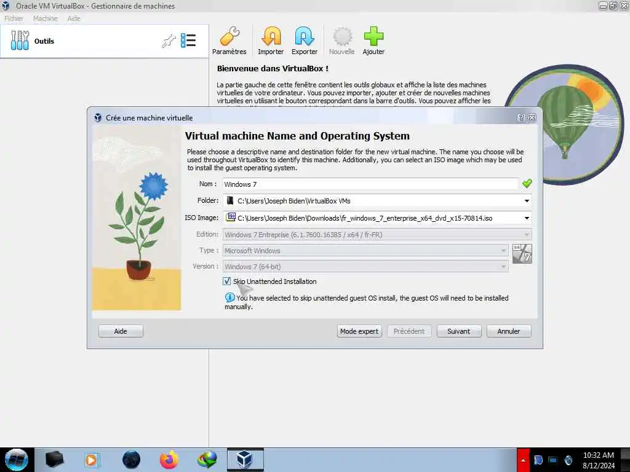Click the Précédent button
This screenshot has height=472, width=630.
[x=409, y=331]
